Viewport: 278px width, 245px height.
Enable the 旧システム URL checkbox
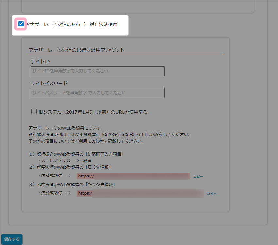coord(34,112)
